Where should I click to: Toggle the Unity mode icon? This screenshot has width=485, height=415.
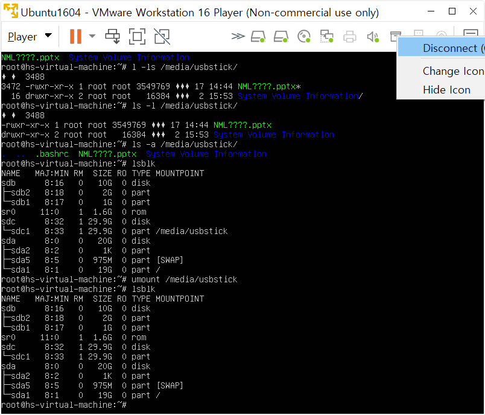162,36
